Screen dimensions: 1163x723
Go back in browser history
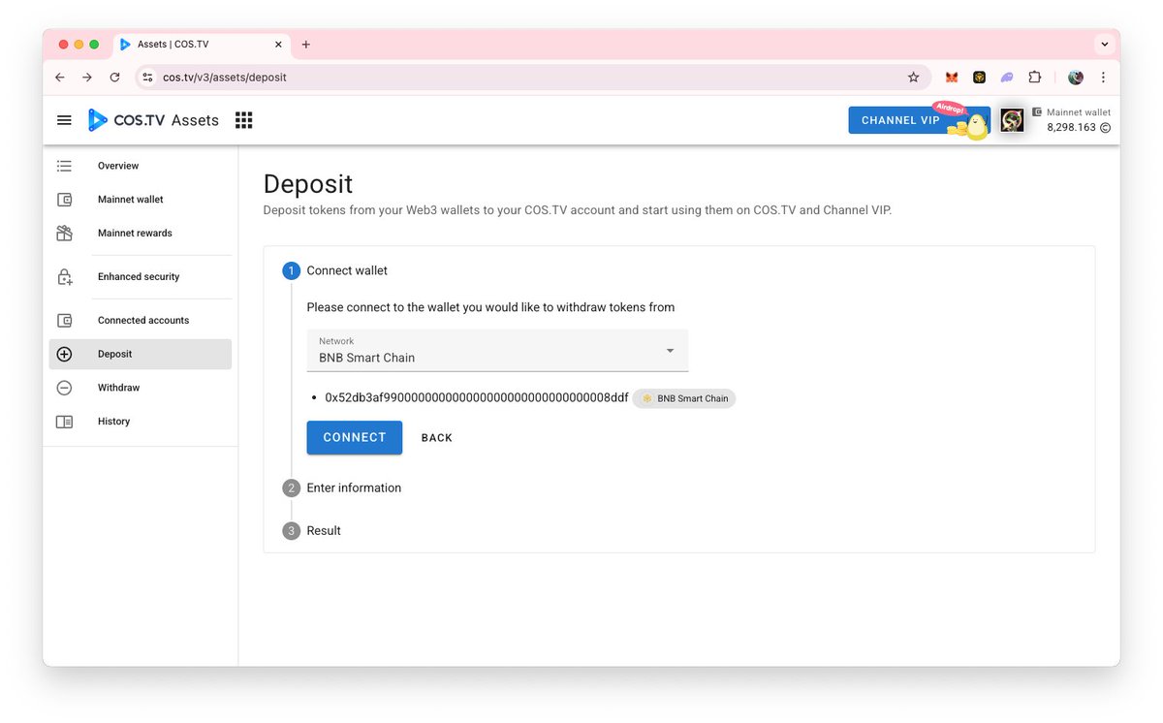click(60, 78)
